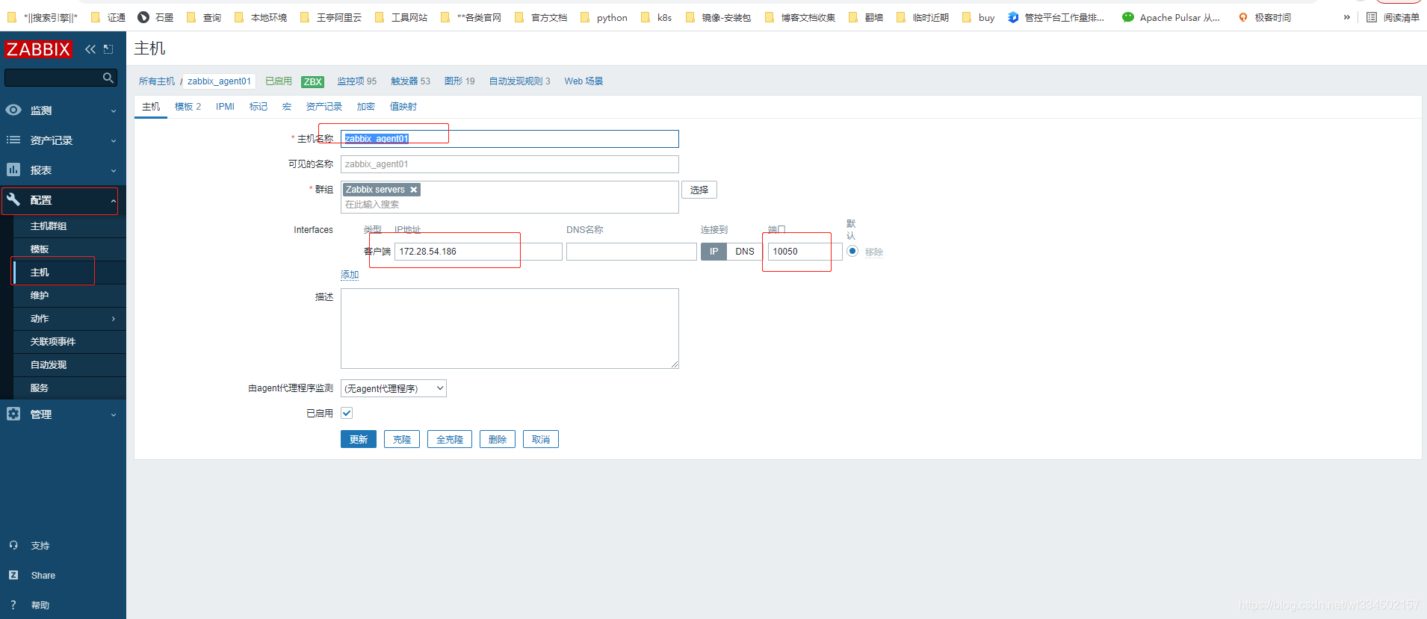
Task: Open the 极客时间 bookmark
Action: (x=1264, y=17)
